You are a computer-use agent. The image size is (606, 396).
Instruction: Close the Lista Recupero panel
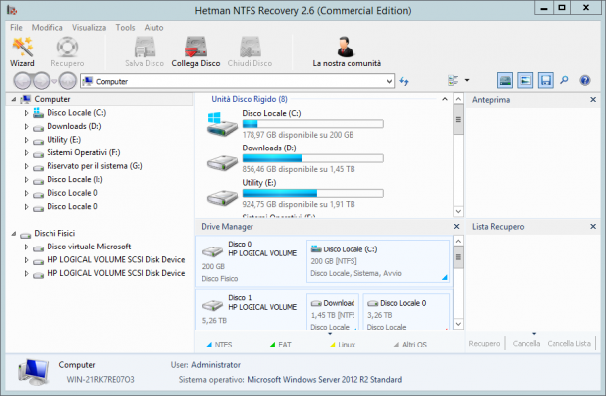tap(593, 226)
